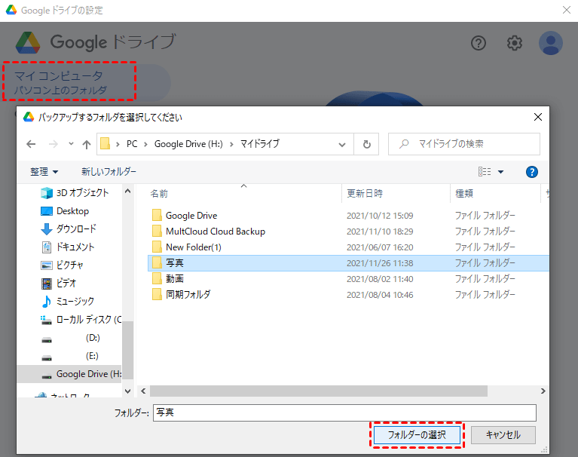Refresh the マイドライブ folder view

(x=366, y=144)
